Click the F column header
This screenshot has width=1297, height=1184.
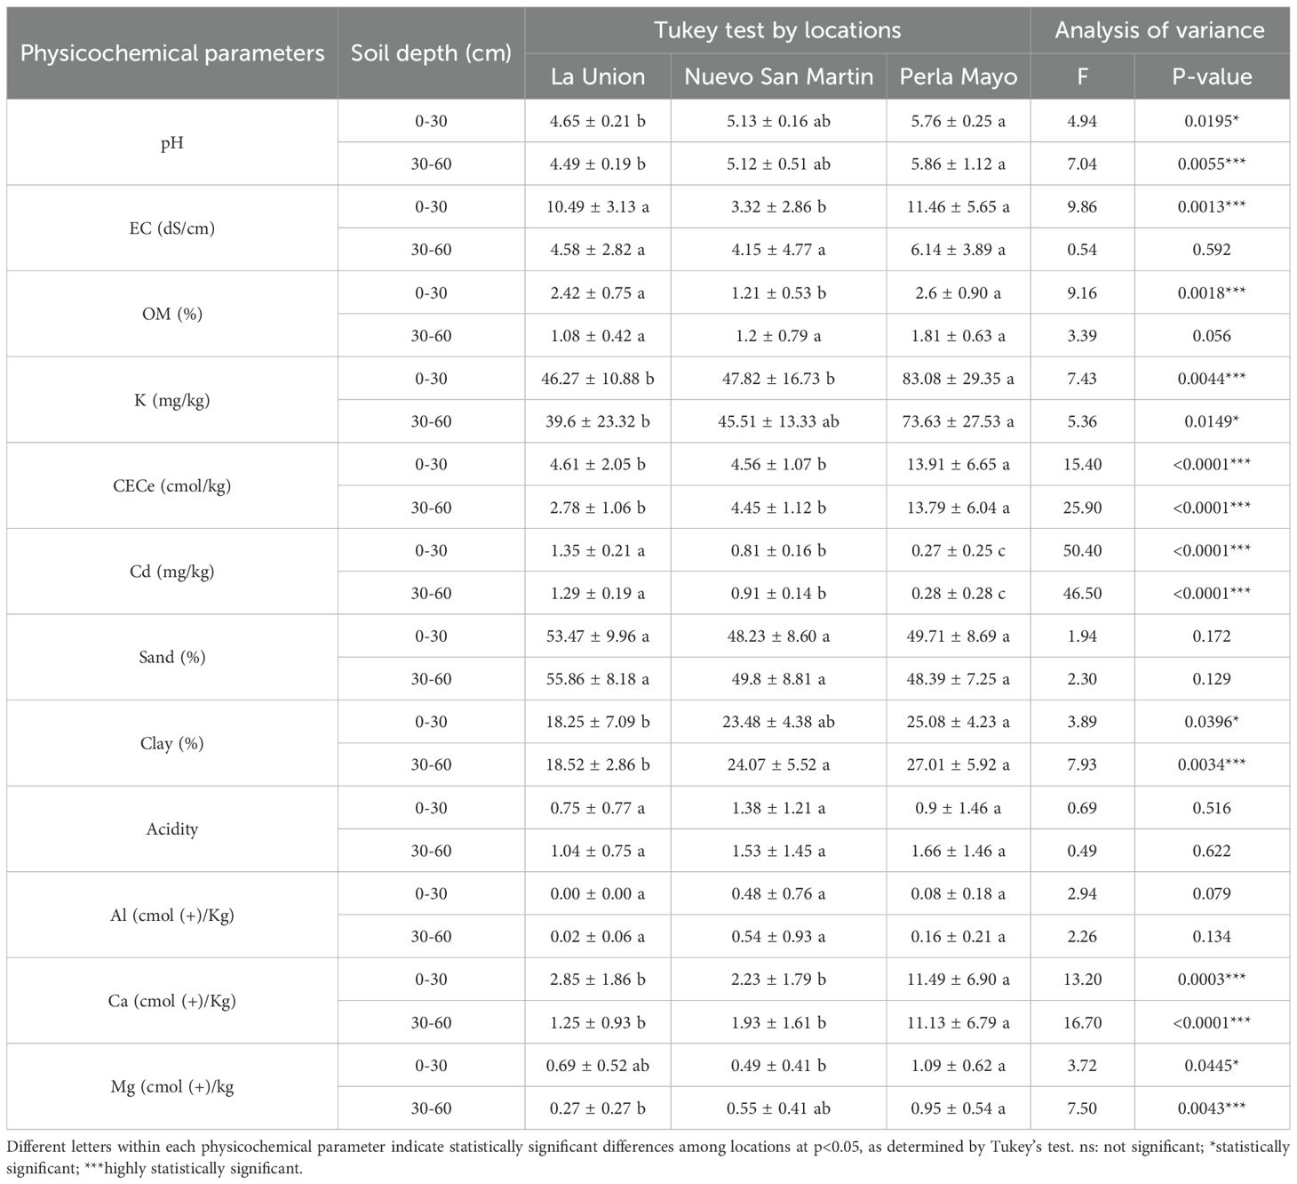click(1082, 76)
